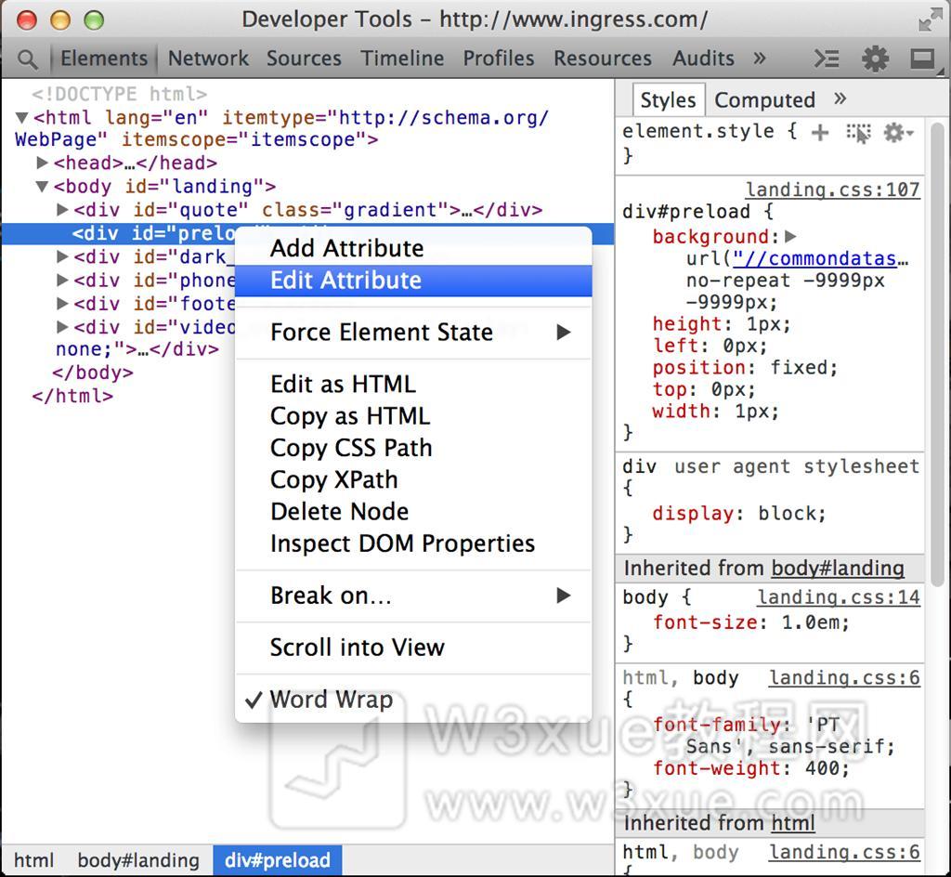Jump to inherited body#landing link
The image size is (951, 877).
click(838, 569)
